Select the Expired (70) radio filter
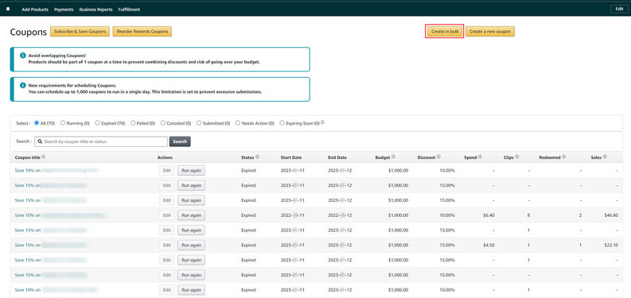 [x=97, y=123]
